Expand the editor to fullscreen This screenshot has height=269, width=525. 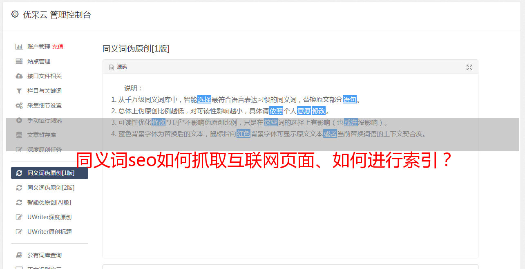click(x=469, y=67)
